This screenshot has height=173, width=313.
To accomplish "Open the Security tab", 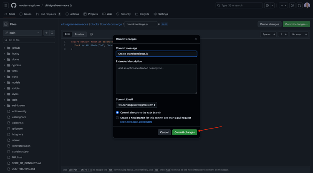I will tap(124, 14).
